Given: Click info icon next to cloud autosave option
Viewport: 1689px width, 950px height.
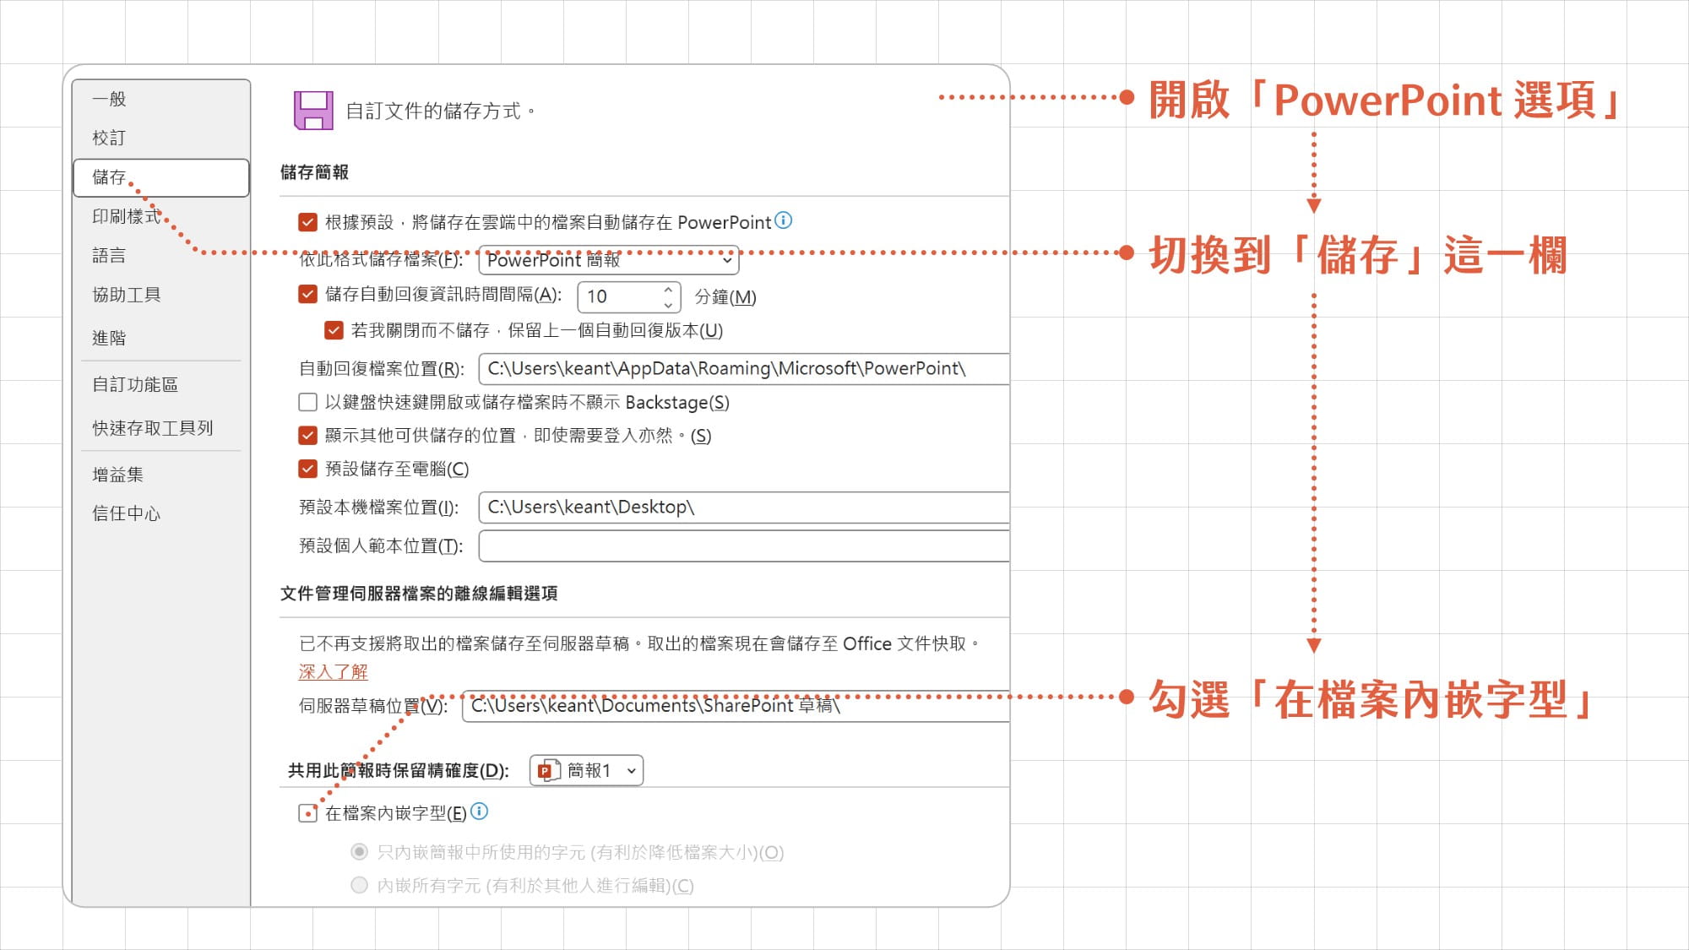Looking at the screenshot, I should 784,220.
